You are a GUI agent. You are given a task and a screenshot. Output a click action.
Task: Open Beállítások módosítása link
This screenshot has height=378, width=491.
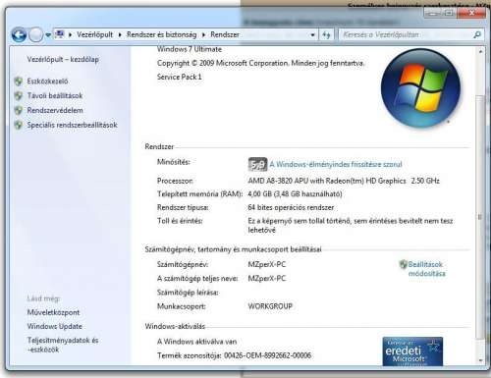426,269
